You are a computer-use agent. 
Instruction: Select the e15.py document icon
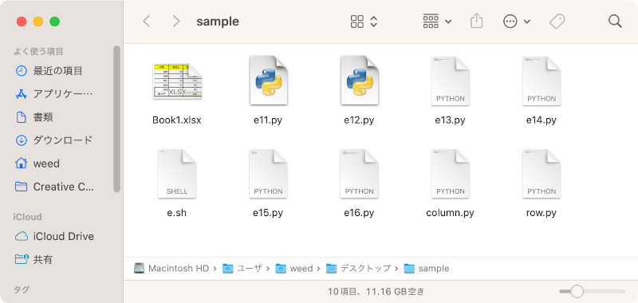[268, 174]
